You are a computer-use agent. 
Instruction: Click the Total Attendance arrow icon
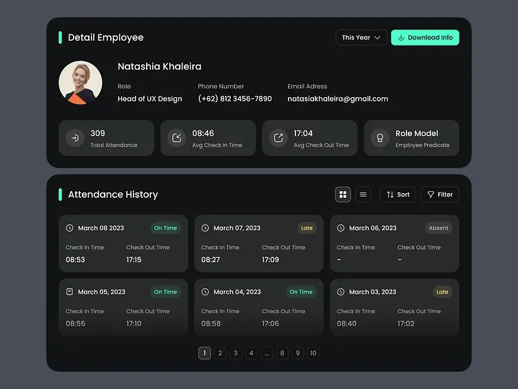(x=75, y=138)
